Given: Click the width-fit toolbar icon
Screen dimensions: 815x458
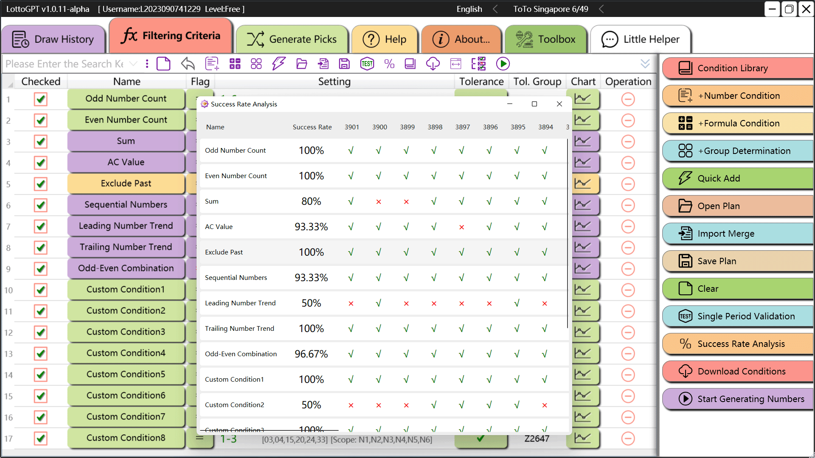Looking at the screenshot, I should point(455,64).
